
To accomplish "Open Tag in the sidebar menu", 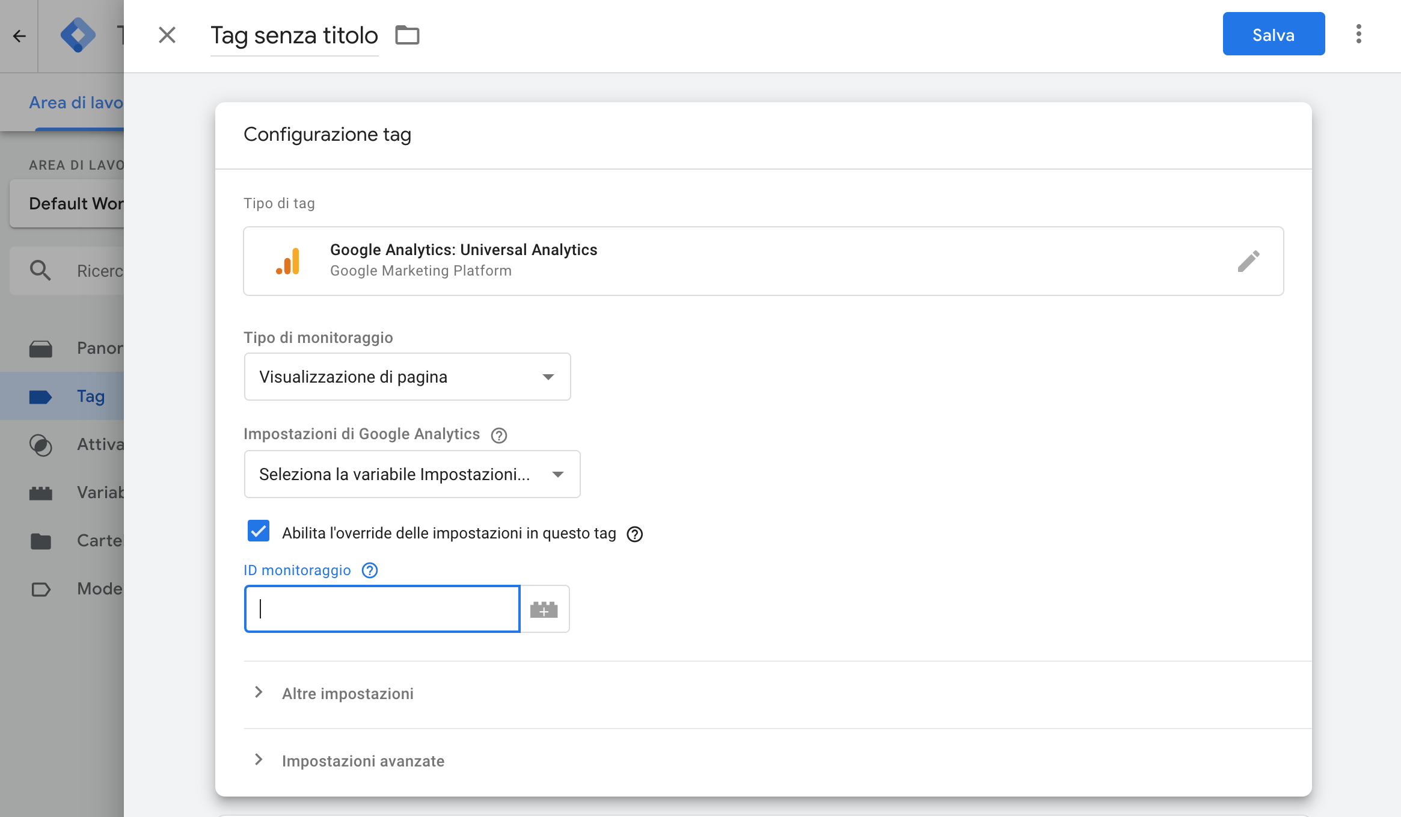I will click(62, 396).
